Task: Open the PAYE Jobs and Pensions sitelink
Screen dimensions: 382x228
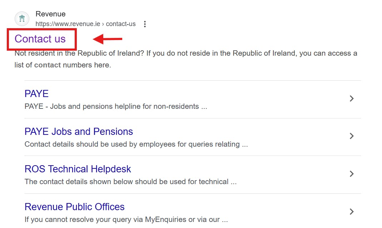Action: tap(78, 131)
